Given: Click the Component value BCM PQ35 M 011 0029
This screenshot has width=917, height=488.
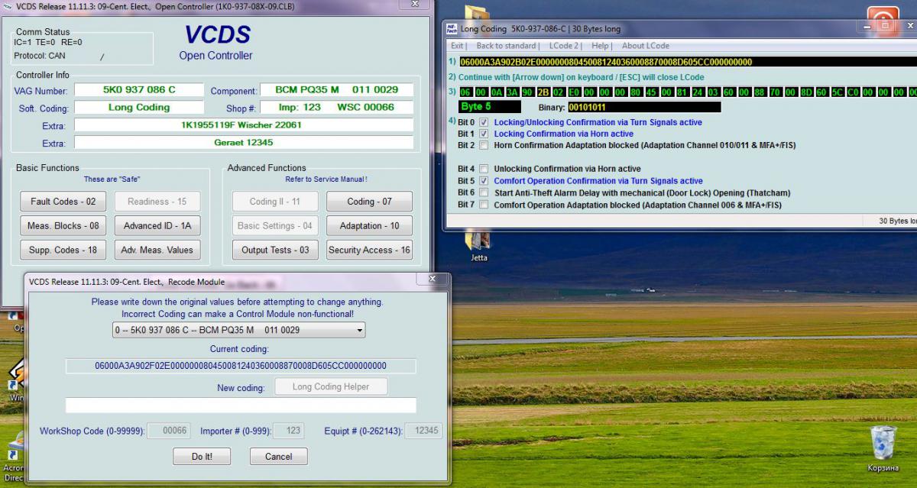Looking at the screenshot, I should pos(336,90).
